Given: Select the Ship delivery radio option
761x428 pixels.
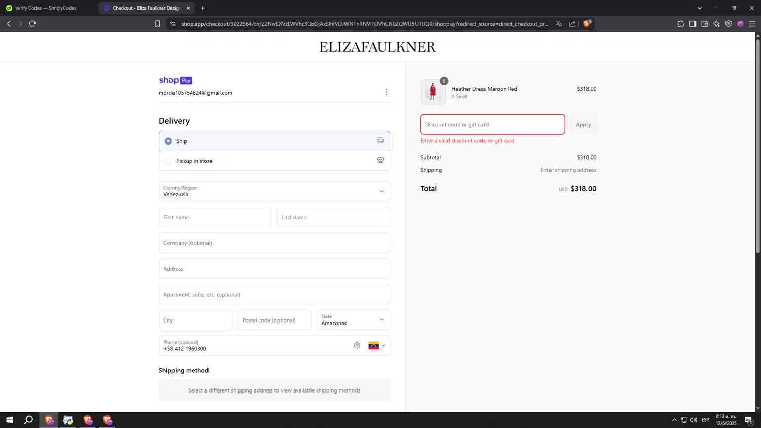Looking at the screenshot, I should pyautogui.click(x=168, y=141).
